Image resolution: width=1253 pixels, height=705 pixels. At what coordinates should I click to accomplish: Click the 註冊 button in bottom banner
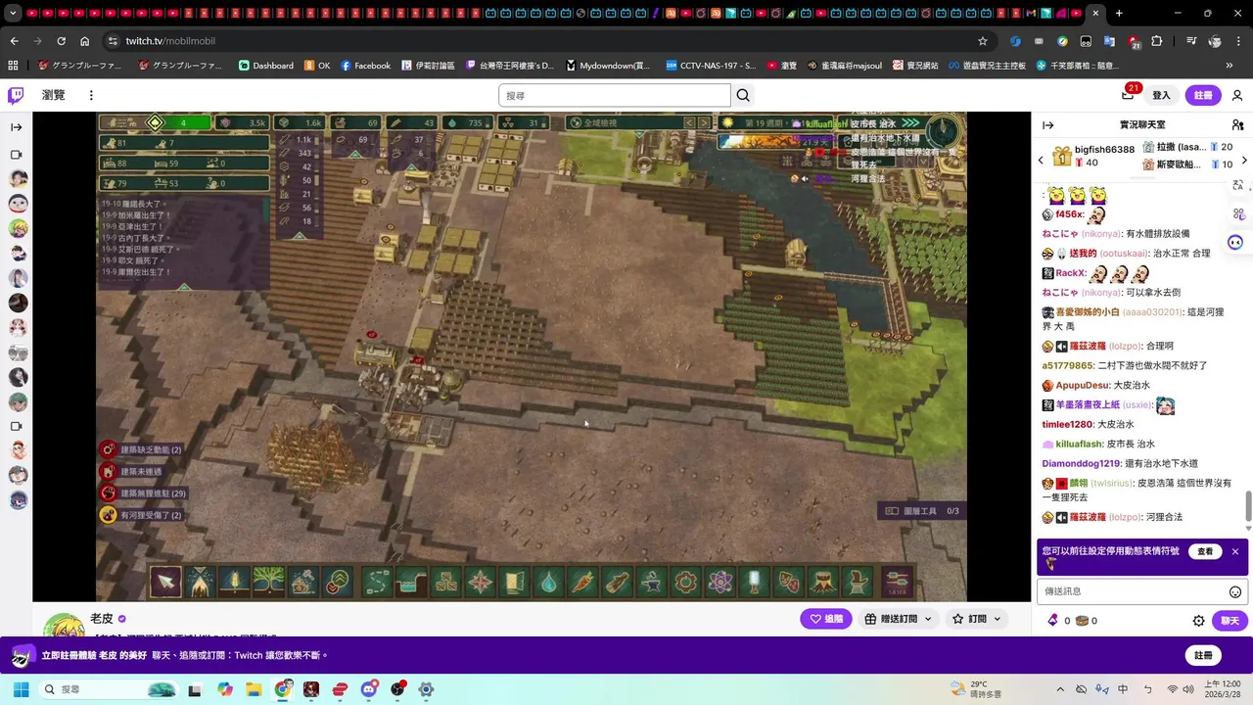[1203, 655]
